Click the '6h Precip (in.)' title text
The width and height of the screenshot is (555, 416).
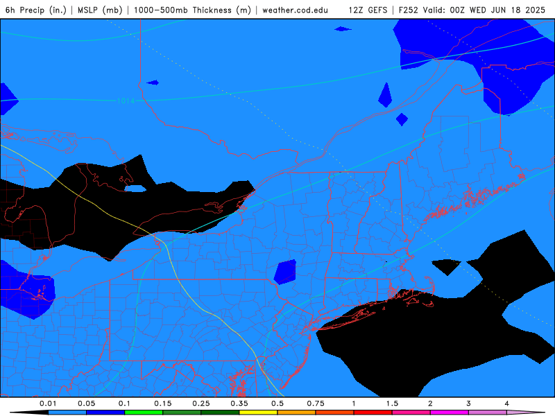(36, 10)
